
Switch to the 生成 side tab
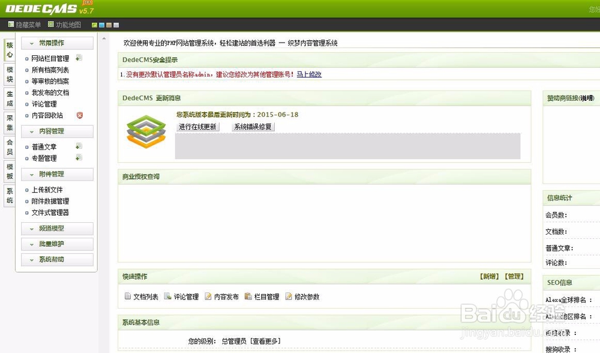pyautogui.click(x=10, y=98)
